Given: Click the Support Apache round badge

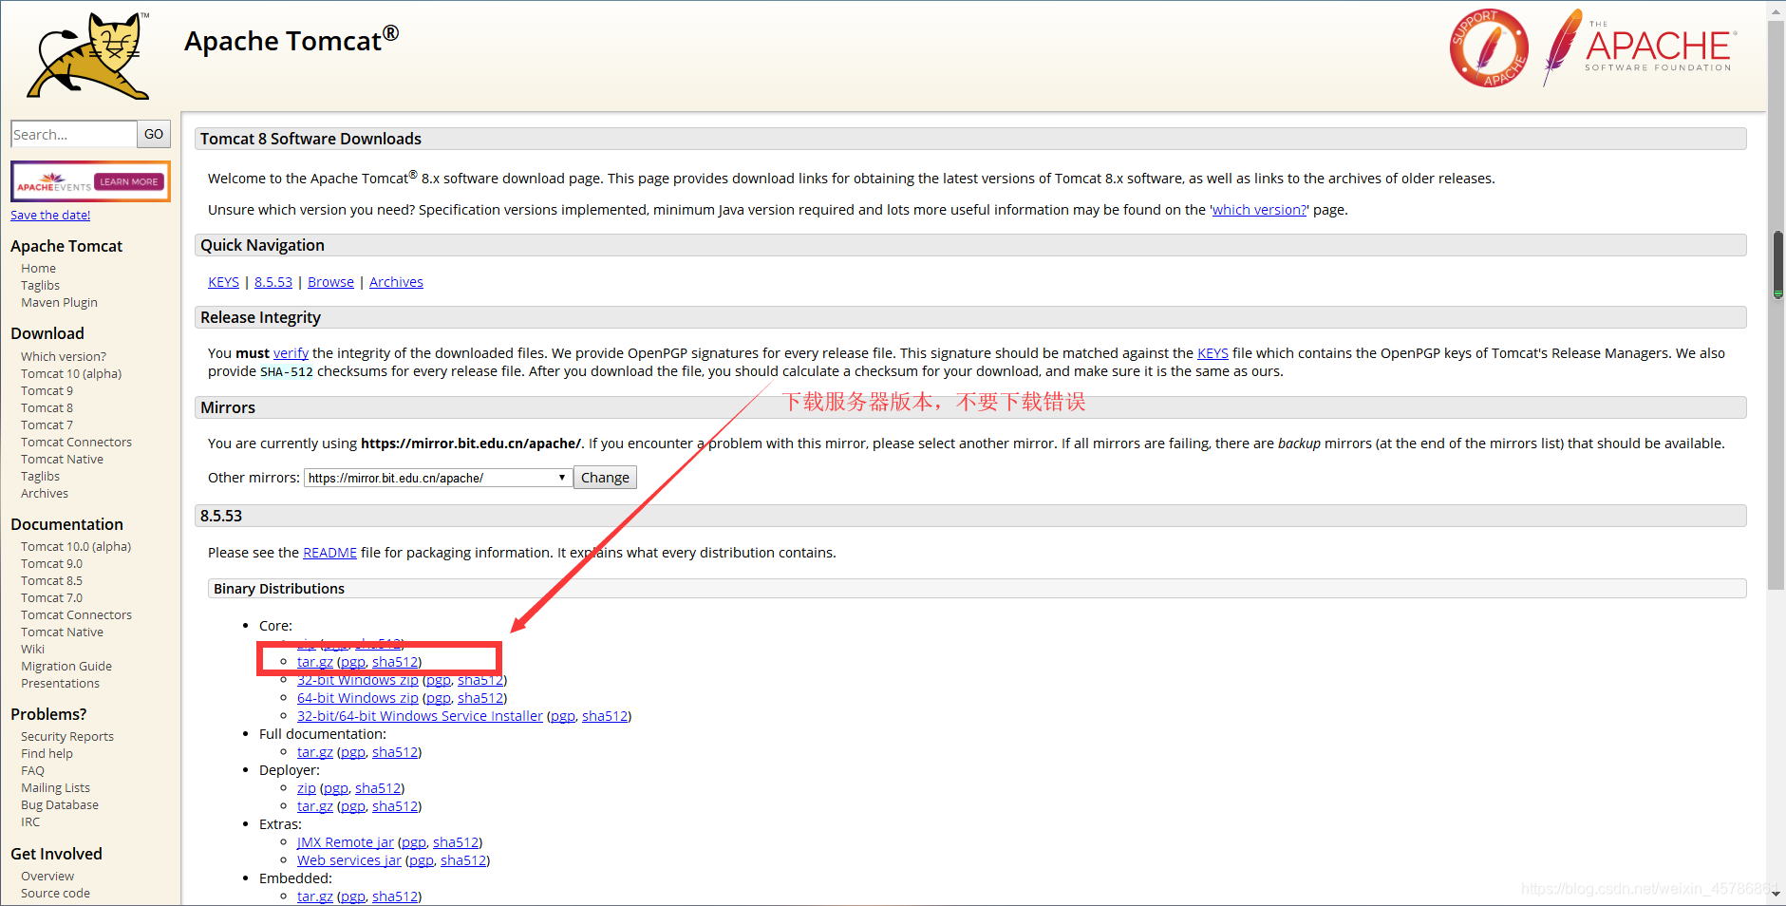Looking at the screenshot, I should coord(1489,47).
